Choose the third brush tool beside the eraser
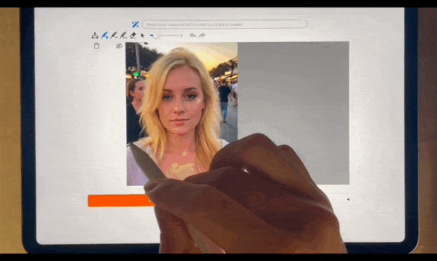The height and width of the screenshot is (261, 437). (124, 36)
